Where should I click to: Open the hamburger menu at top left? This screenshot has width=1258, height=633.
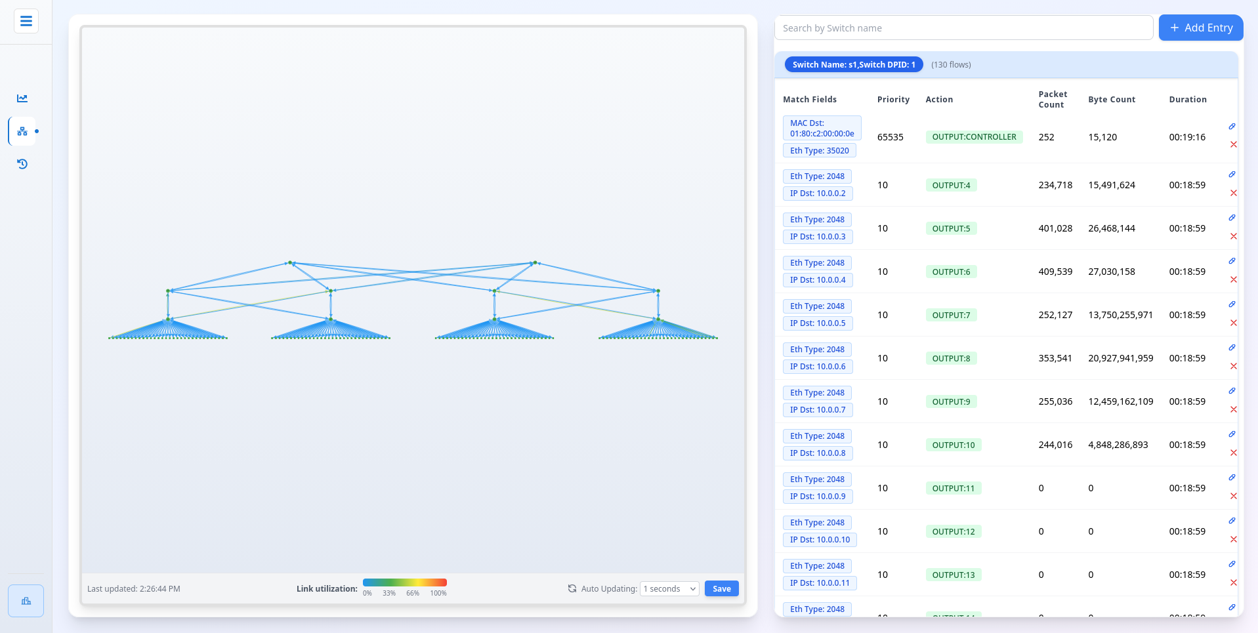click(x=26, y=21)
